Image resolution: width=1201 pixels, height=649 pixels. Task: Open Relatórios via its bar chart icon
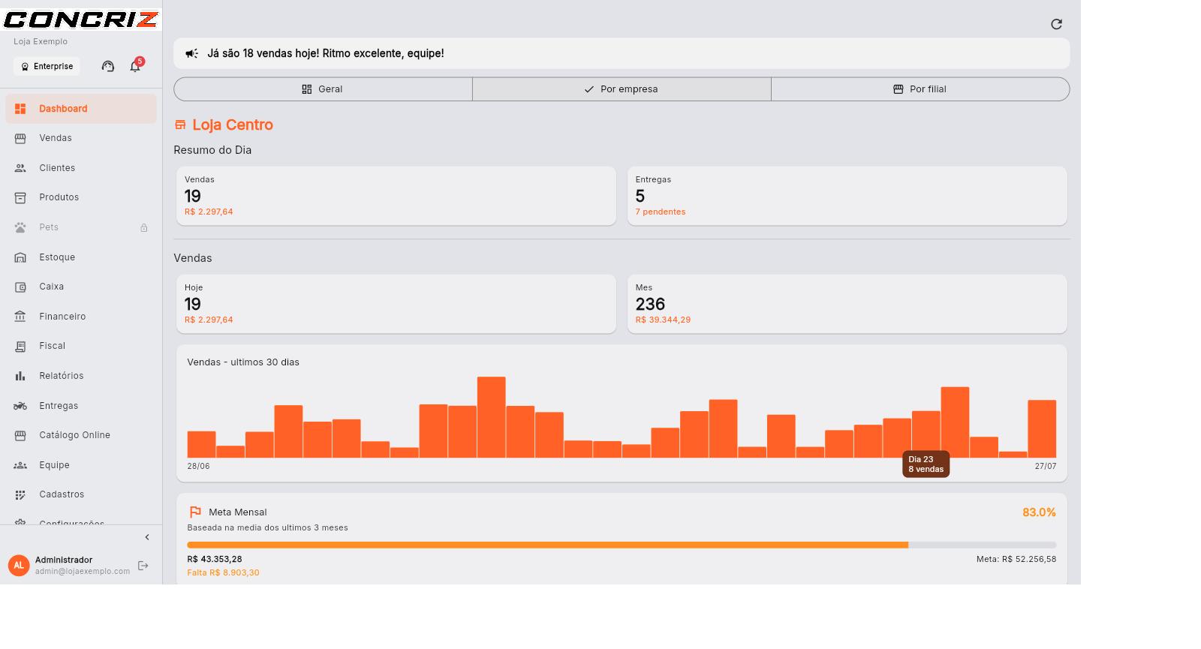tap(20, 376)
